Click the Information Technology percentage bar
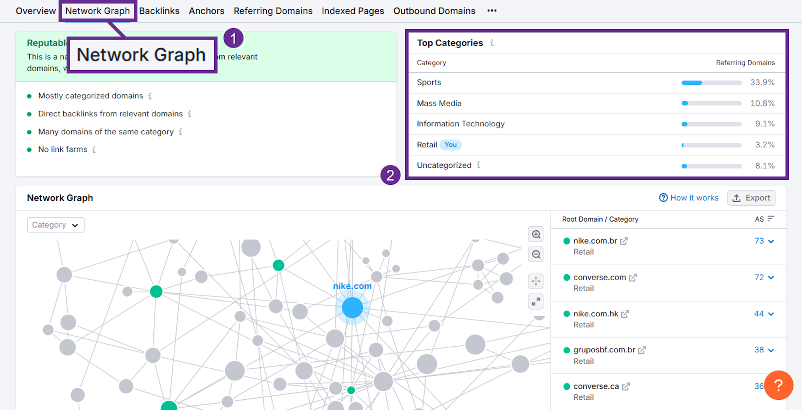The height and width of the screenshot is (410, 802). pyautogui.click(x=711, y=124)
